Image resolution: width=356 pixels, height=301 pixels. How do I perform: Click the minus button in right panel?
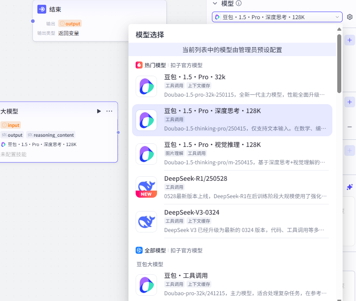coord(350,127)
